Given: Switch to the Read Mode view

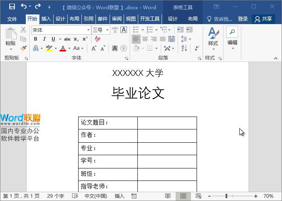Looking at the screenshot, I should 168,196.
